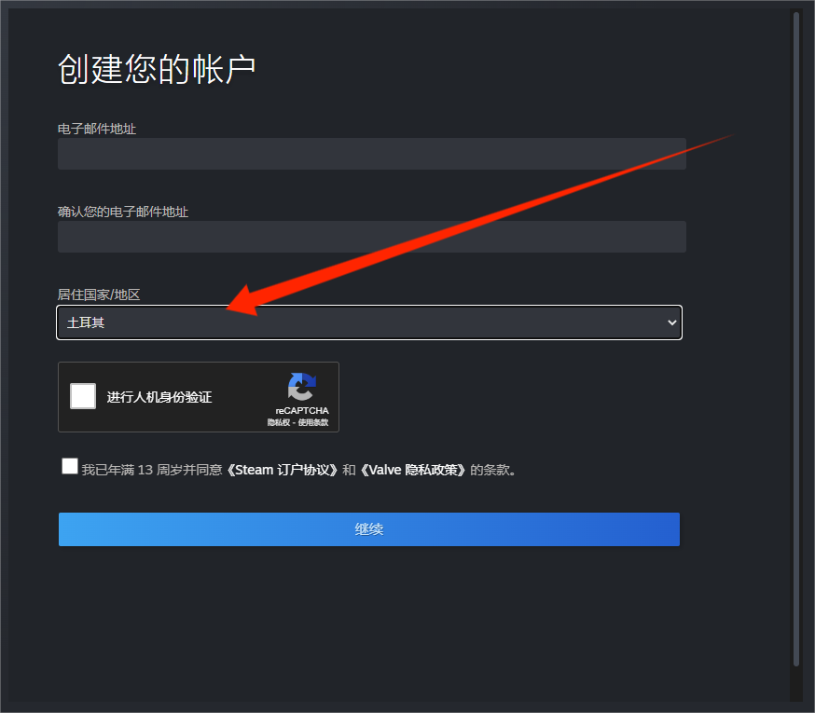Click the 进行人机身份验证 label text

[x=159, y=397]
